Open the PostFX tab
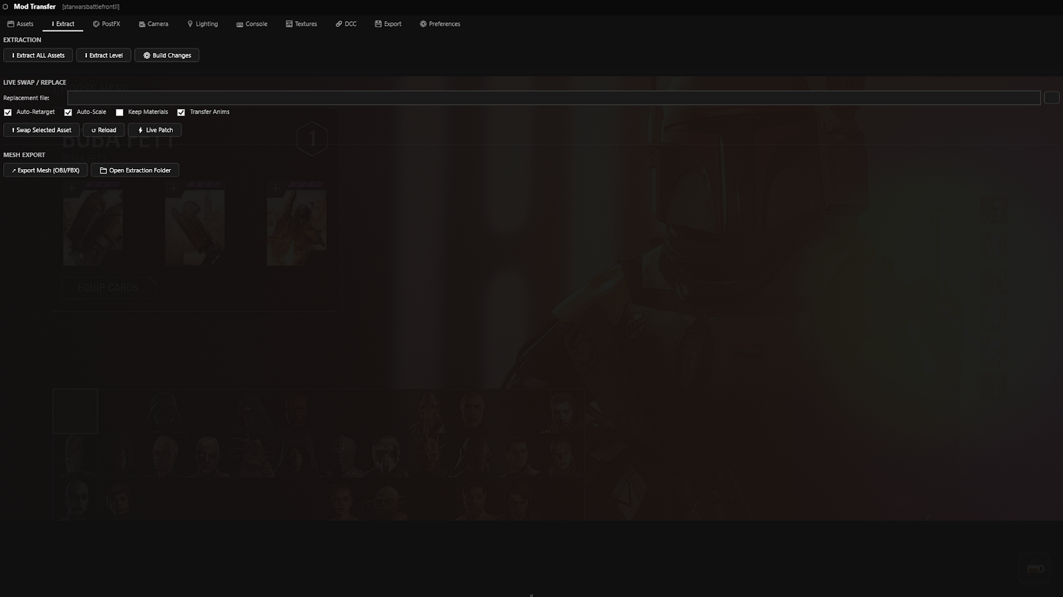Image resolution: width=1063 pixels, height=597 pixels. point(106,24)
